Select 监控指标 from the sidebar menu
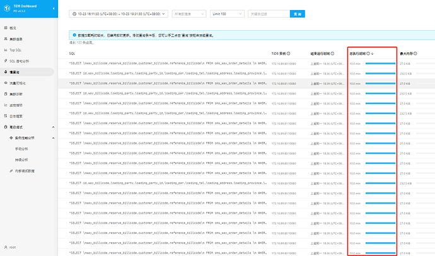The width and height of the screenshot is (435, 256). (18, 105)
